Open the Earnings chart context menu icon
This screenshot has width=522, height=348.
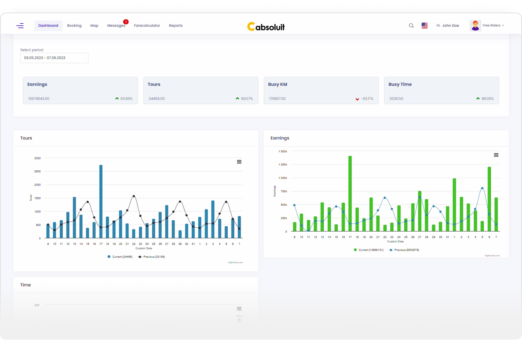coord(496,155)
